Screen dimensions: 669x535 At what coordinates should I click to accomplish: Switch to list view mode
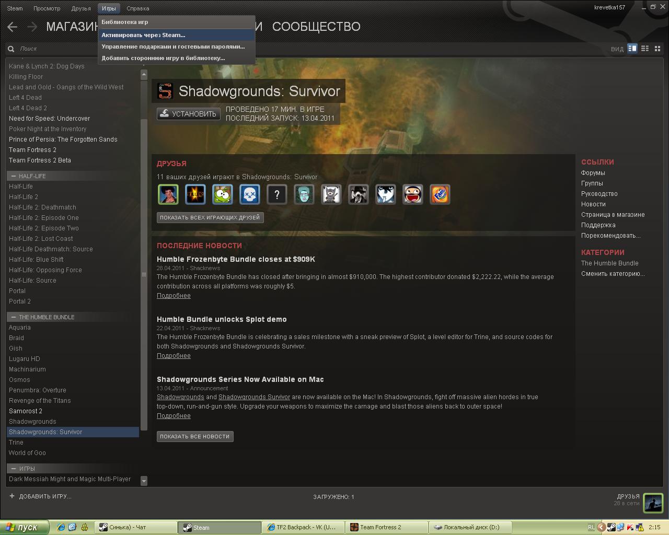pyautogui.click(x=645, y=49)
